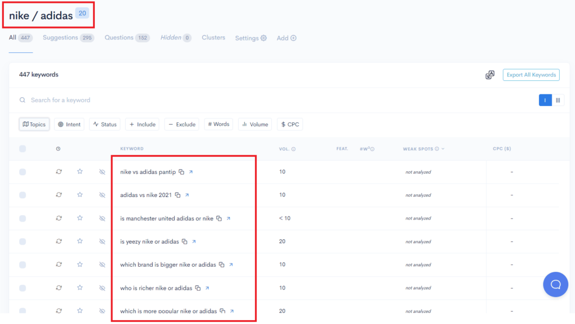Open the project Settings gear
This screenshot has width=575, height=324.
(263, 38)
